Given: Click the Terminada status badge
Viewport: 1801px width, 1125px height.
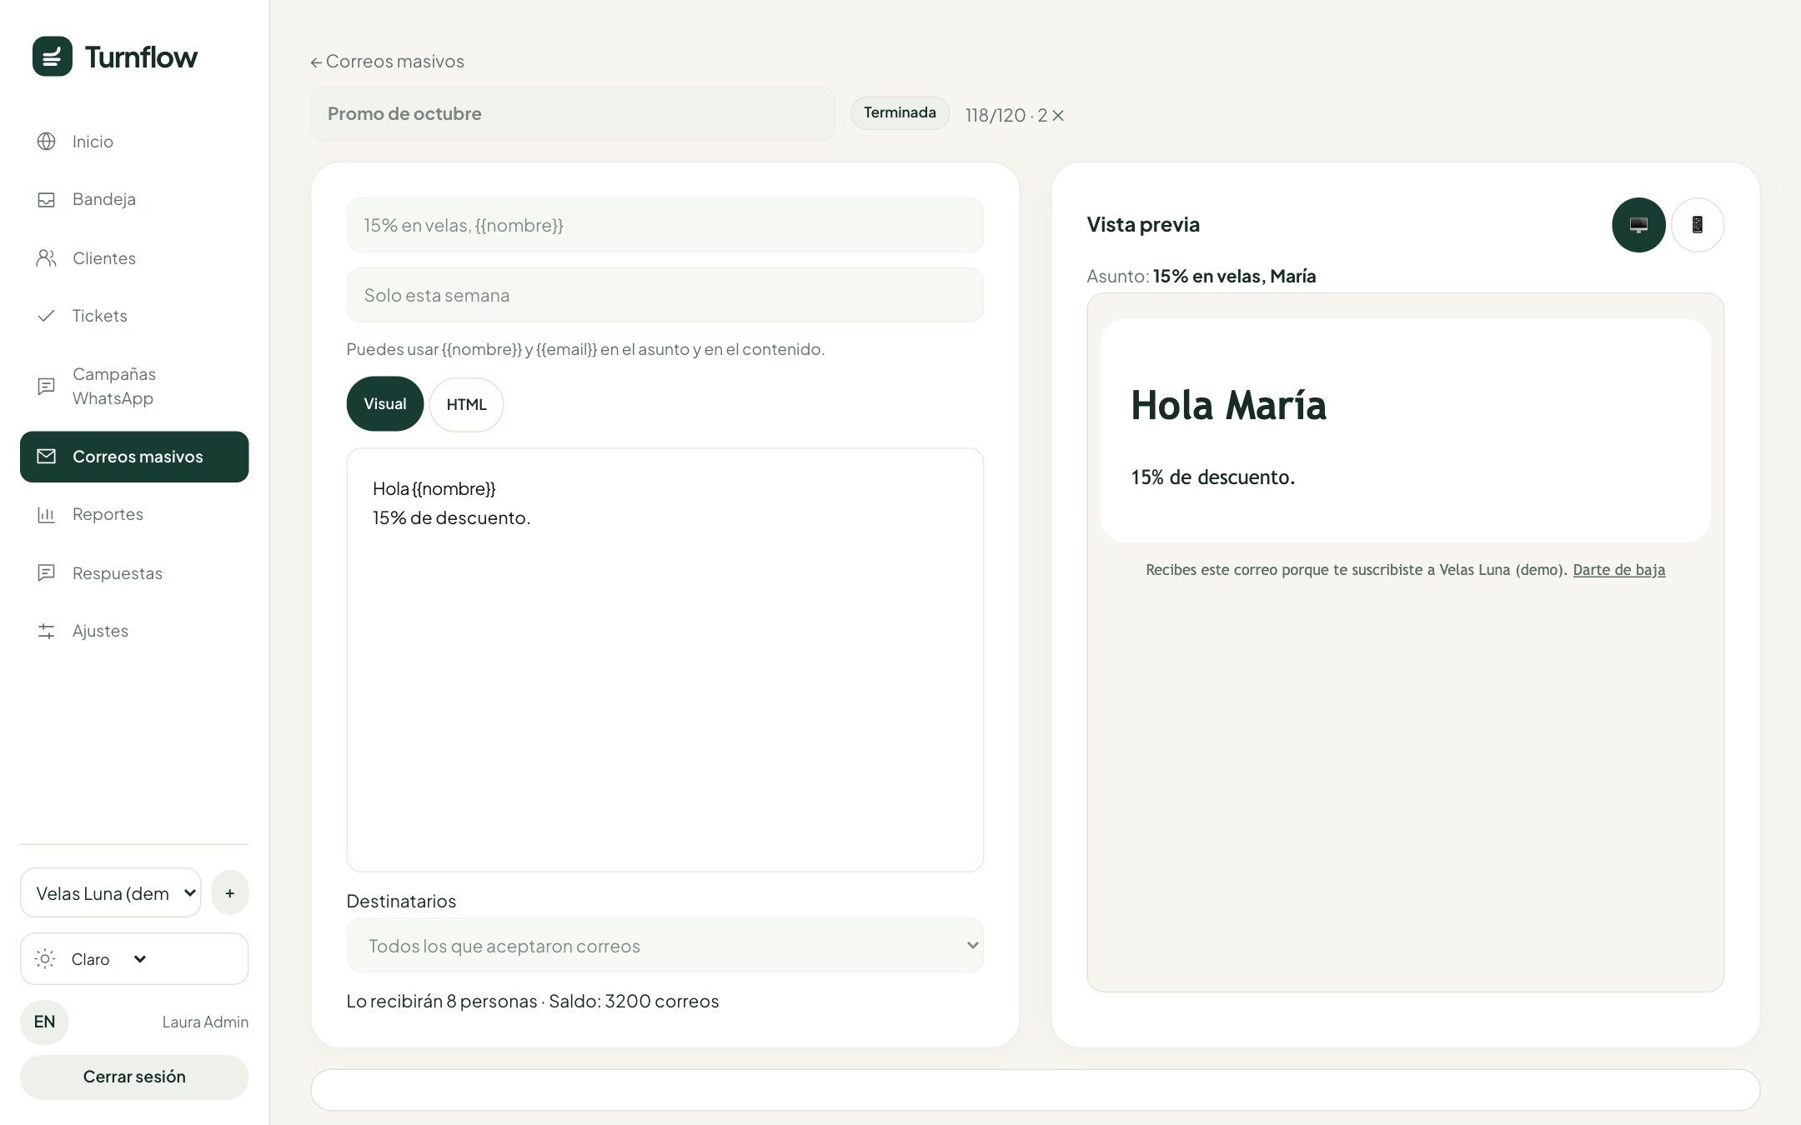Looking at the screenshot, I should click(x=900, y=112).
